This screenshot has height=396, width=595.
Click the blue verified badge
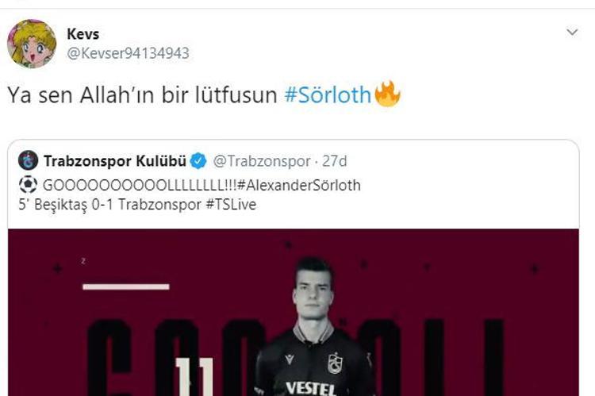click(x=198, y=161)
